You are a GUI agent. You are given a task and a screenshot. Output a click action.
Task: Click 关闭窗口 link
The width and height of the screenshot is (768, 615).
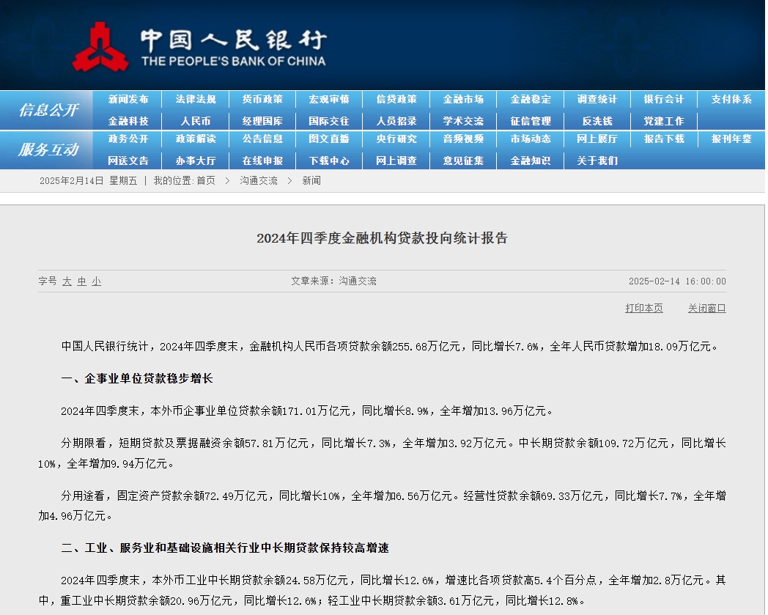click(x=706, y=309)
